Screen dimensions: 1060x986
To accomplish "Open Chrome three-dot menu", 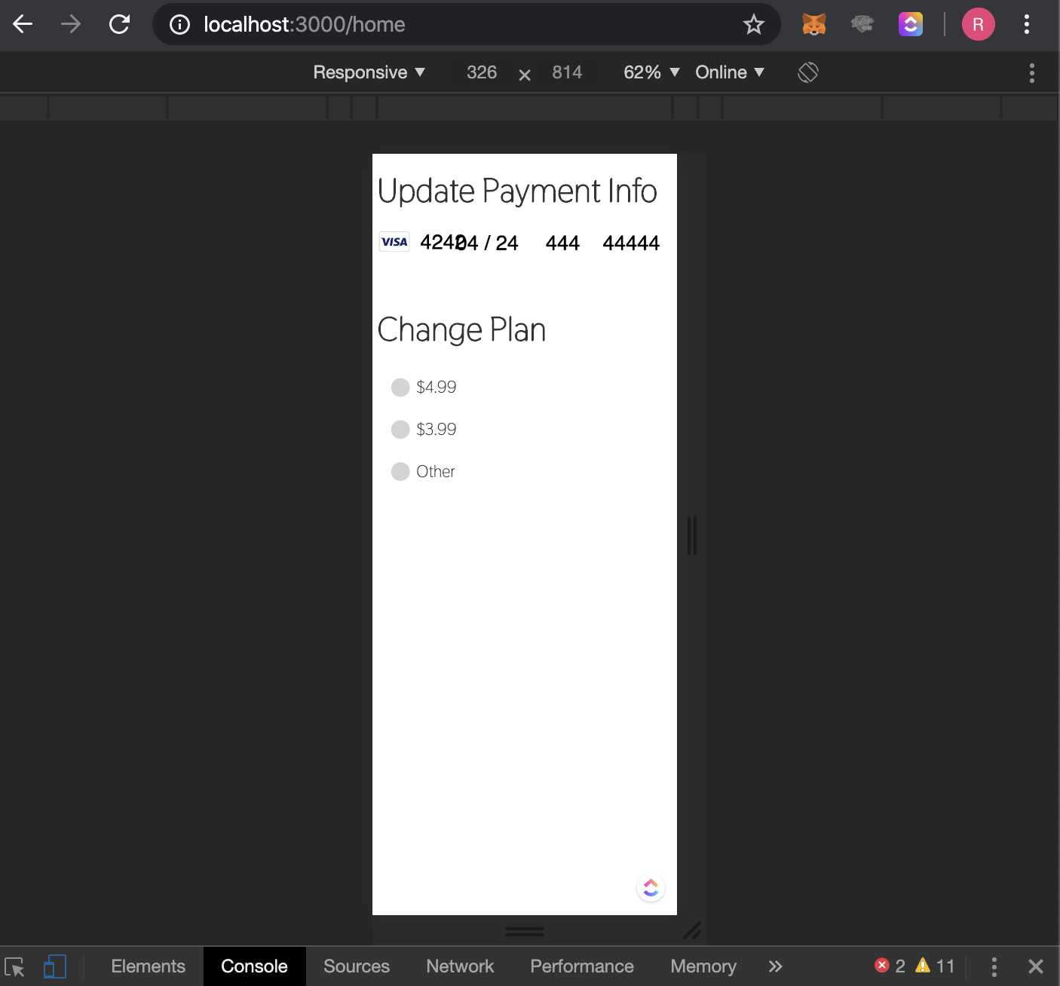I will (1026, 24).
